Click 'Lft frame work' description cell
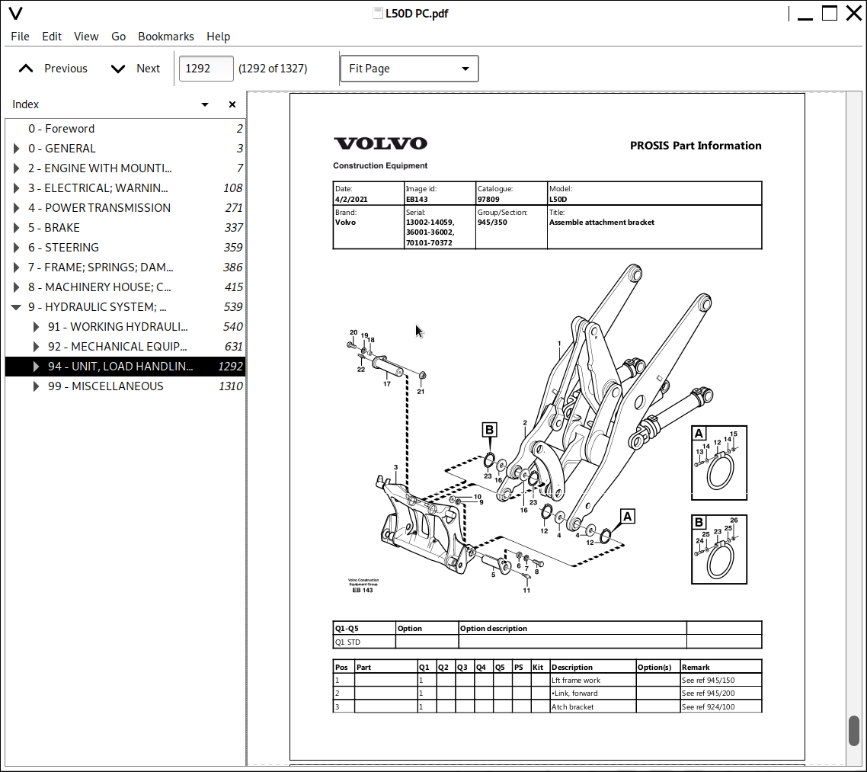This screenshot has width=867, height=772. 593,681
